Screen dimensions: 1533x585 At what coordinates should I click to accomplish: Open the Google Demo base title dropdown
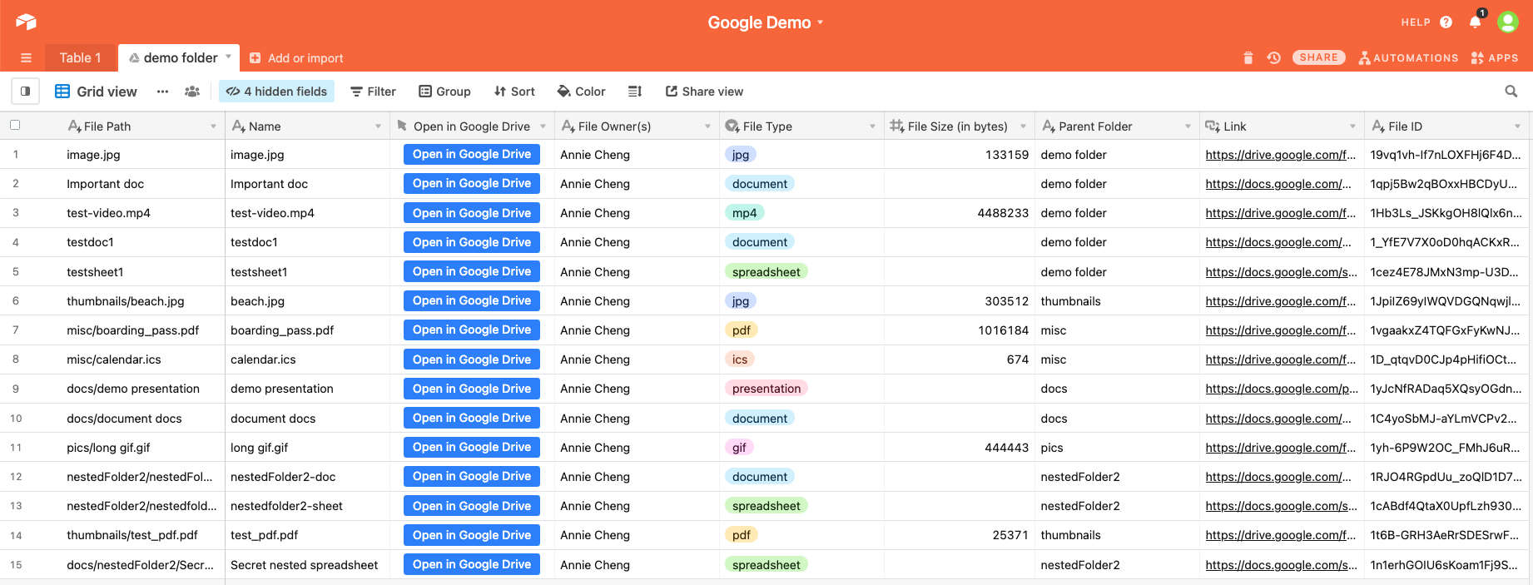click(x=766, y=22)
